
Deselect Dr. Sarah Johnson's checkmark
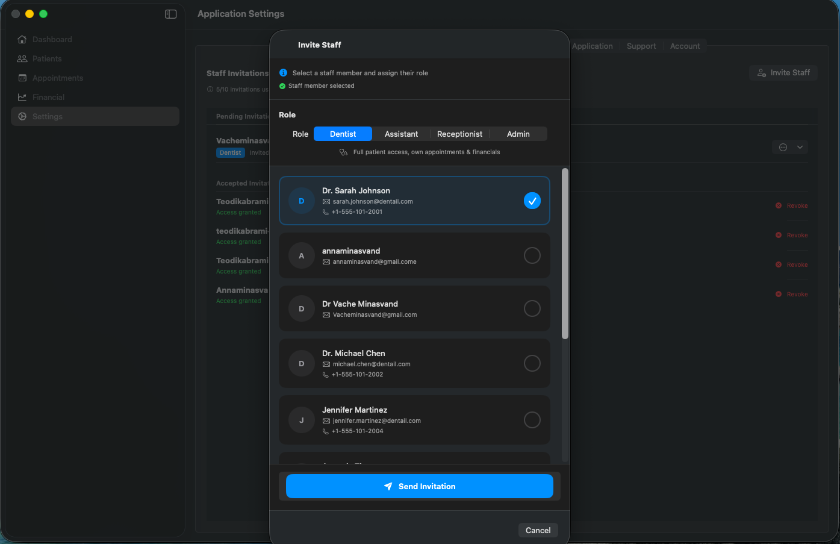(532, 201)
